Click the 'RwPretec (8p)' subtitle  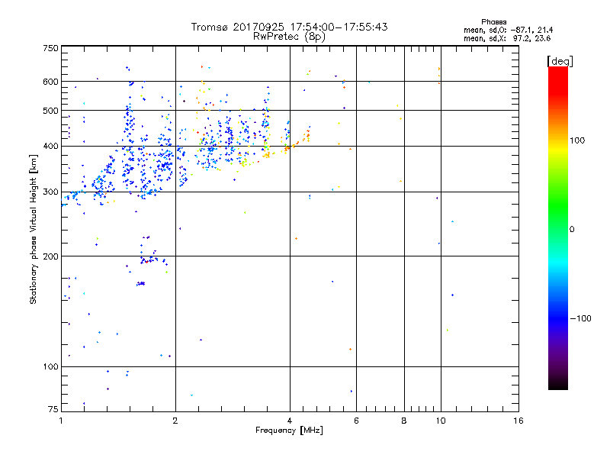coord(289,37)
